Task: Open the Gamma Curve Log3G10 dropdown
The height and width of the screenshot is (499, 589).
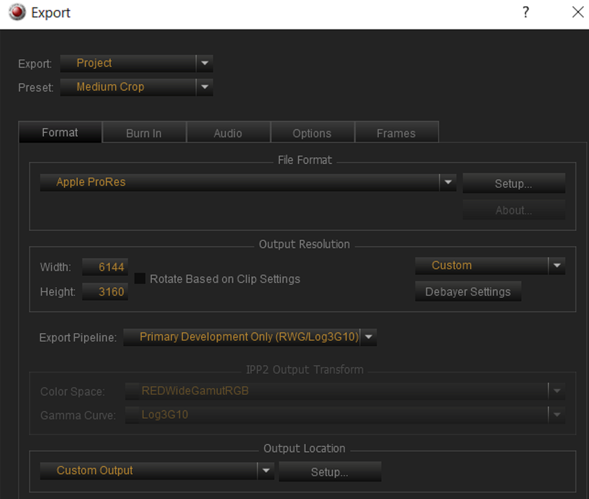Action: point(345,415)
